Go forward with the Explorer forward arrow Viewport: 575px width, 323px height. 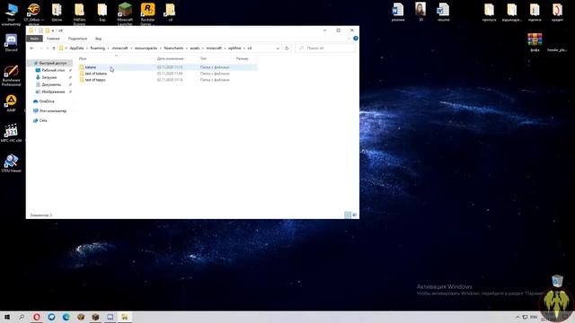coord(40,48)
